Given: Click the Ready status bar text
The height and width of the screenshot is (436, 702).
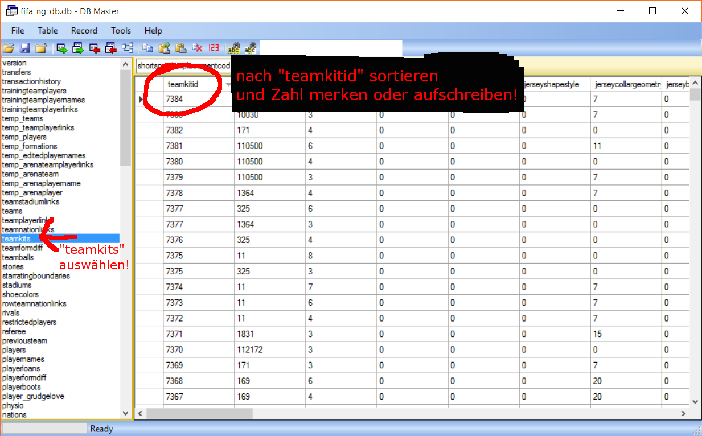Looking at the screenshot, I should click(102, 429).
